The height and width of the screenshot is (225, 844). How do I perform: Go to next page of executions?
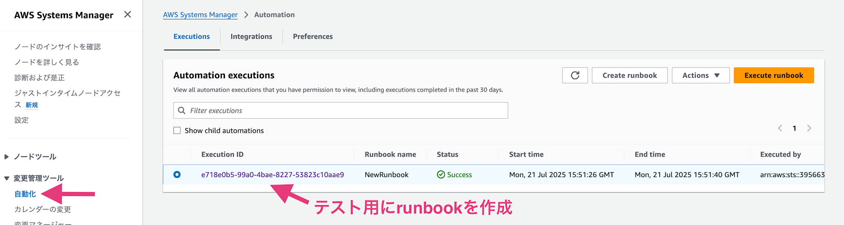[809, 128]
